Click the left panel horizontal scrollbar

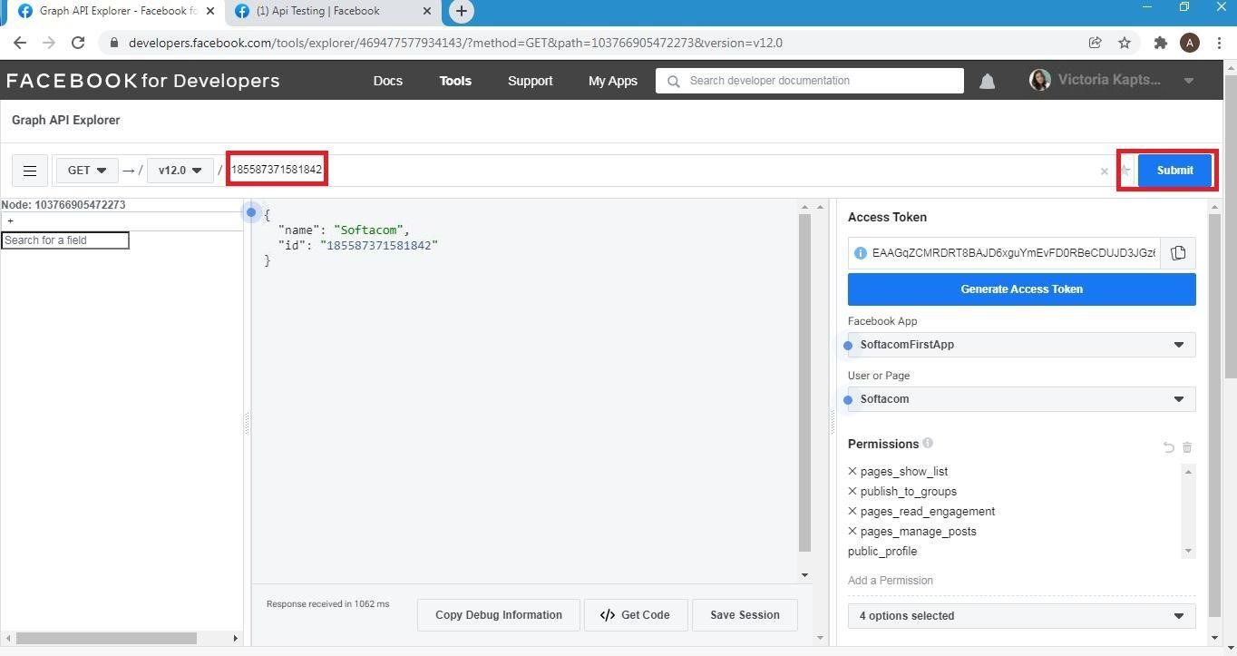point(106,638)
